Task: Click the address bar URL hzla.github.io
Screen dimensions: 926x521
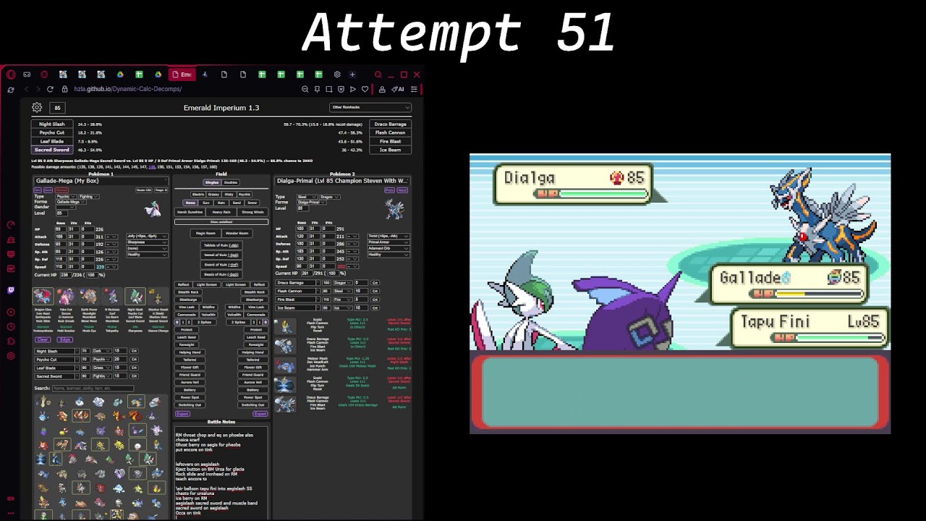Action: [x=127, y=89]
